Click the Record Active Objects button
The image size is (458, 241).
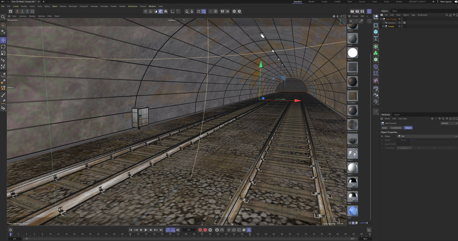click(x=200, y=230)
